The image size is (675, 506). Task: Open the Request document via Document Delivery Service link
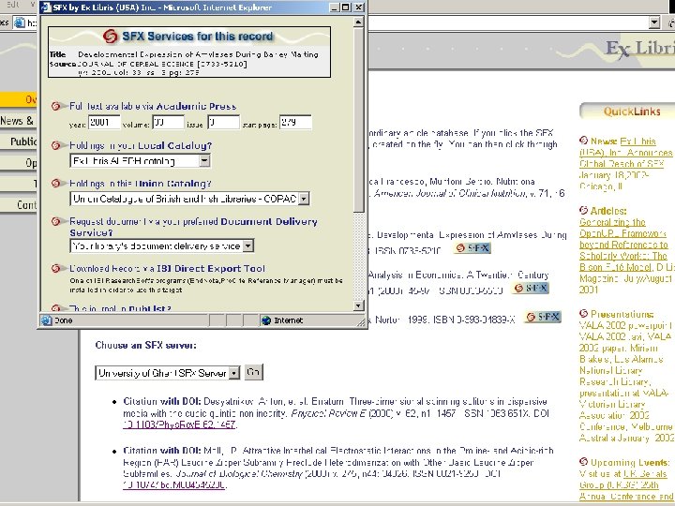193,227
